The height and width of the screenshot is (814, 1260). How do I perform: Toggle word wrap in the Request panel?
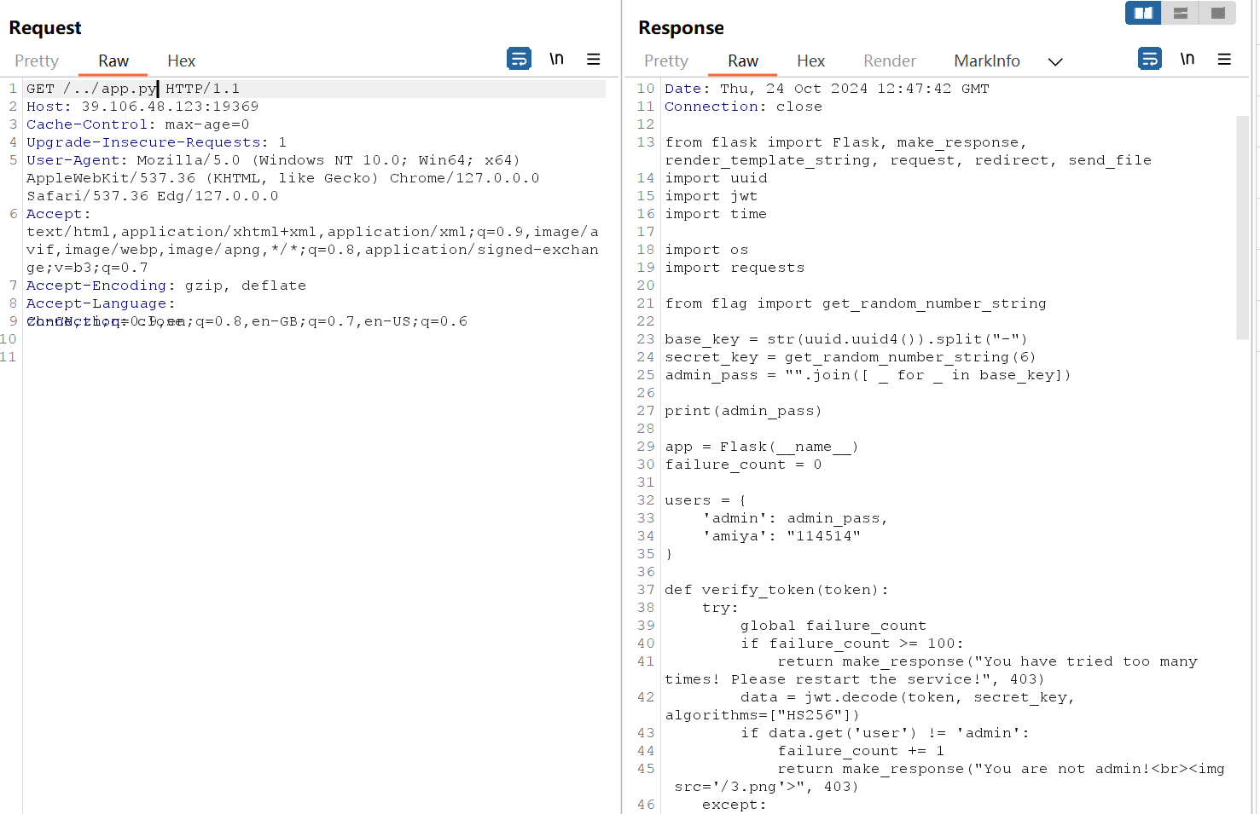(x=519, y=59)
